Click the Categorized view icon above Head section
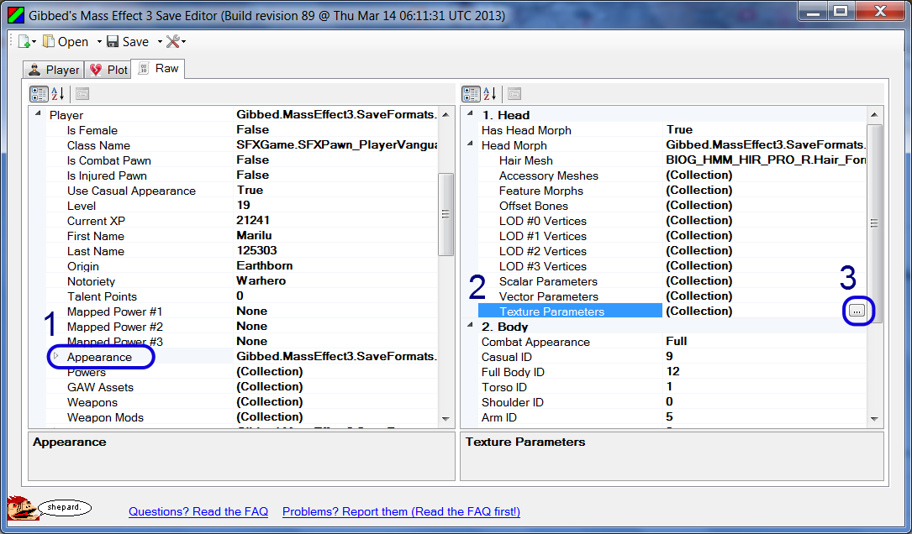 pos(472,93)
